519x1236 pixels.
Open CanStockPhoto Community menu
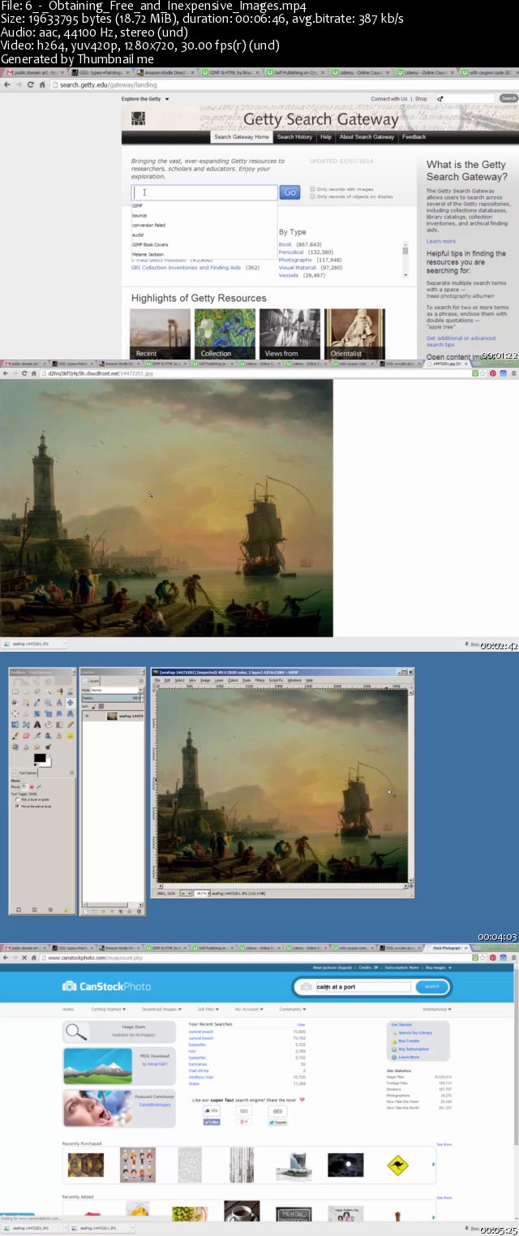294,1009
